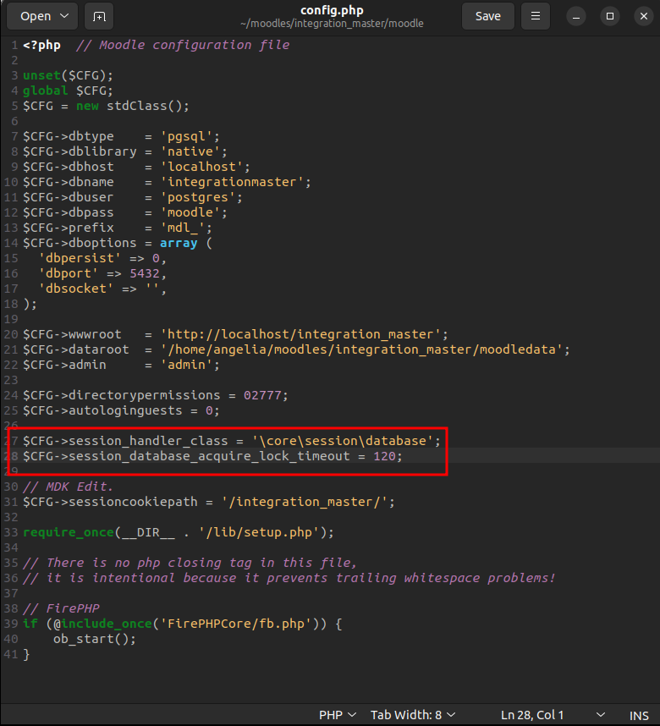Click the config.php window title
This screenshot has height=726, width=660.
(332, 10)
